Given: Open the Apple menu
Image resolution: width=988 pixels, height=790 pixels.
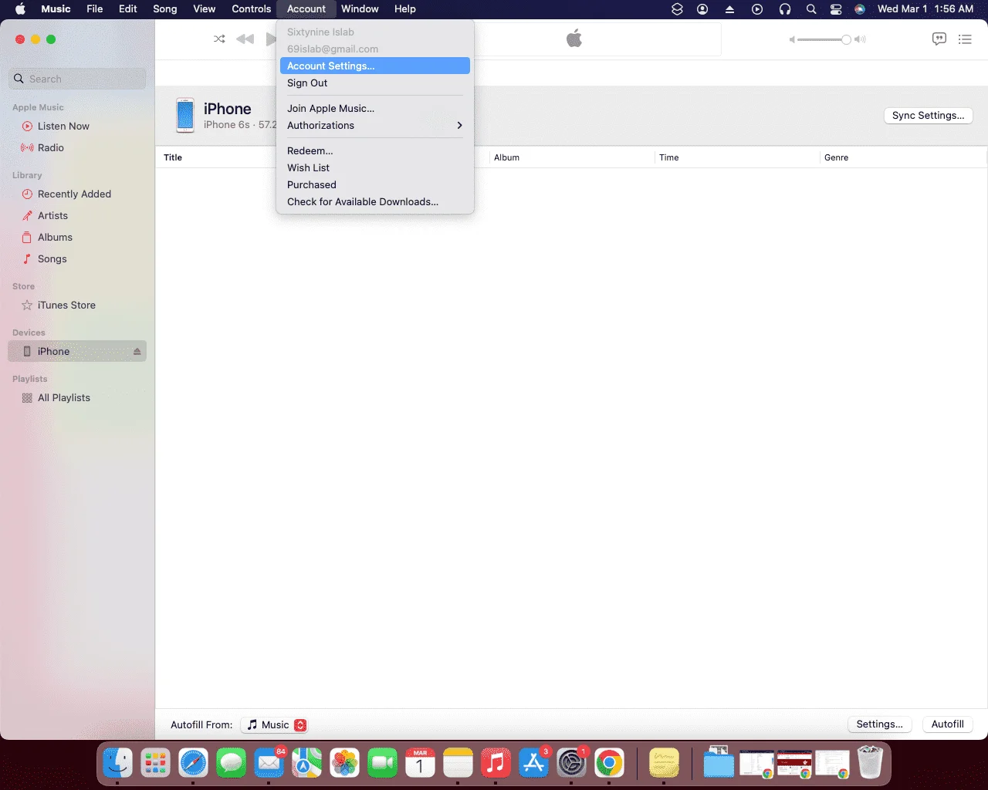Looking at the screenshot, I should point(21,9).
